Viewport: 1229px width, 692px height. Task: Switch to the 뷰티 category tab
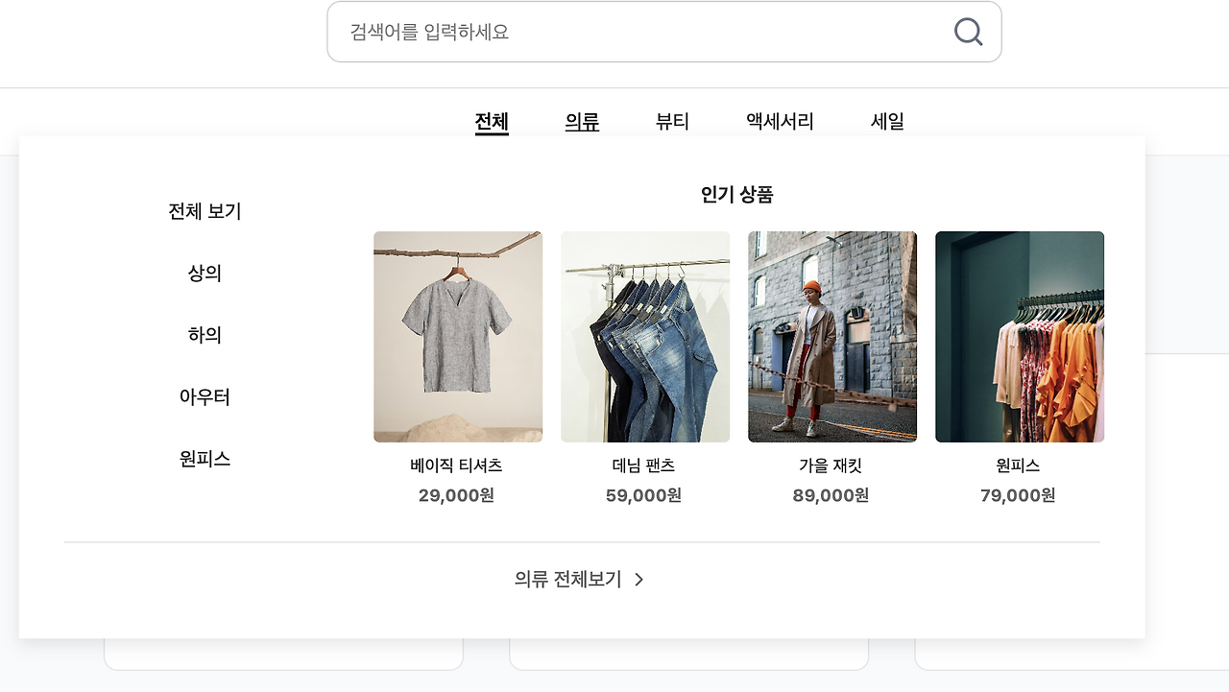[672, 122]
